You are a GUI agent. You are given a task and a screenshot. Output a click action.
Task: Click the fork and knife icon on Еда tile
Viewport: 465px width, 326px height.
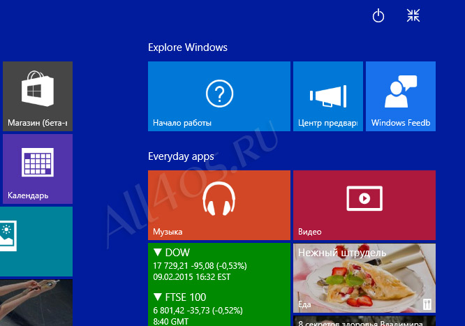coord(427,304)
